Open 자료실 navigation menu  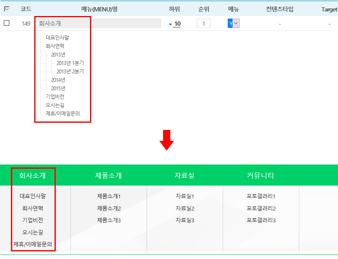tap(185, 175)
